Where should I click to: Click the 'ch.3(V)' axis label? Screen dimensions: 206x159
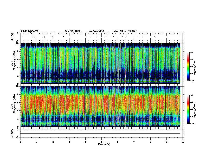(x=12, y=133)
